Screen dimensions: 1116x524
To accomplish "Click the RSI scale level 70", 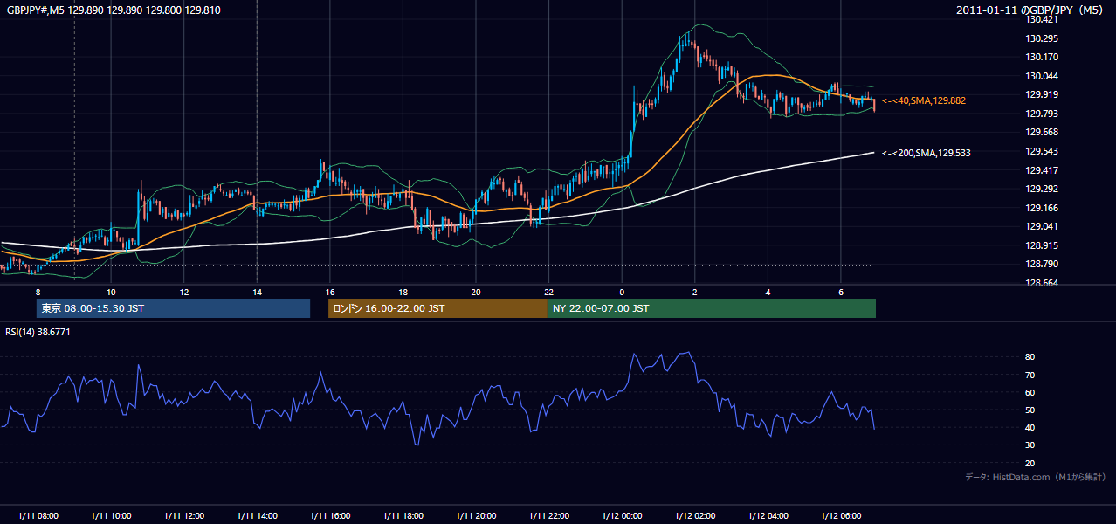I will [x=1030, y=375].
